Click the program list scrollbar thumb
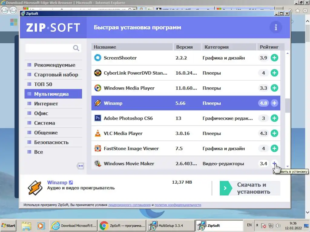The image size is (310, 232). (x=288, y=105)
